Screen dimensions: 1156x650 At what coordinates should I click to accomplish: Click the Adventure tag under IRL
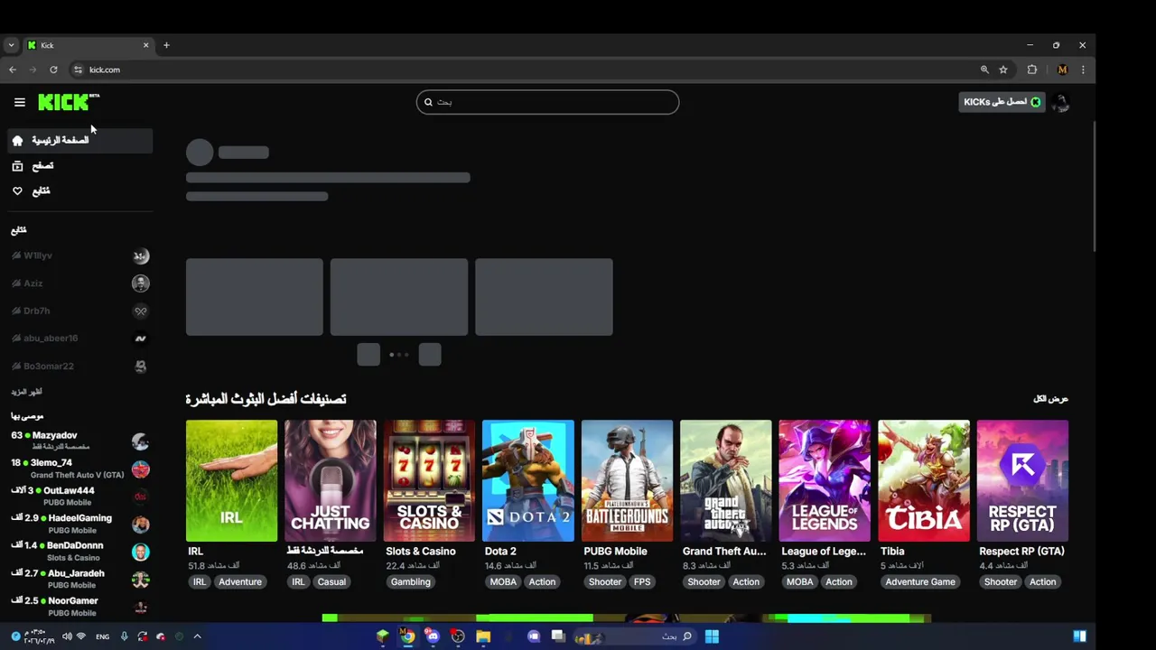(240, 581)
